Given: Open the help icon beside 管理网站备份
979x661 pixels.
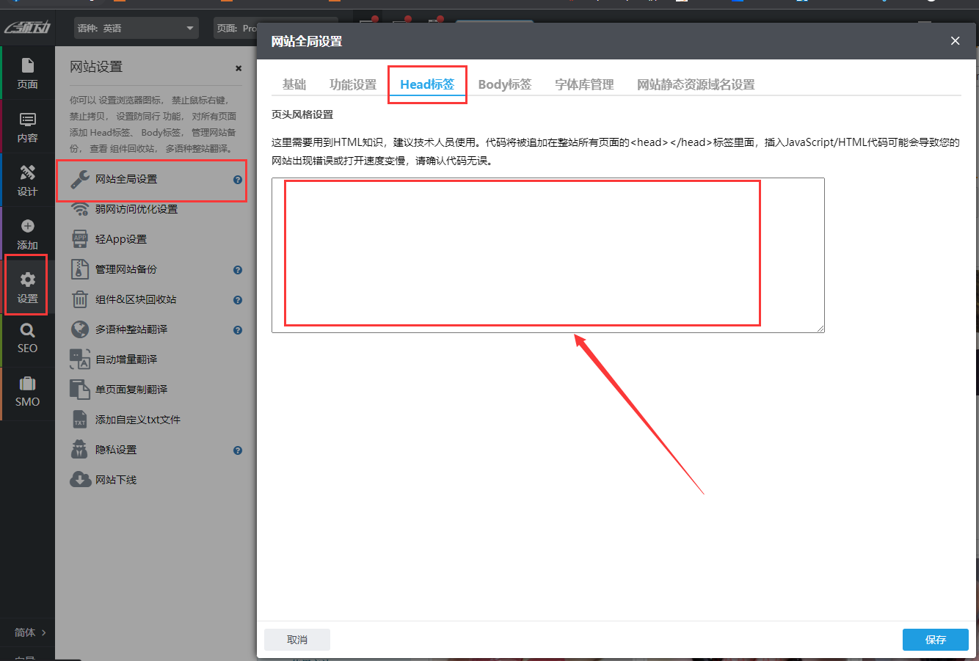Looking at the screenshot, I should [237, 269].
